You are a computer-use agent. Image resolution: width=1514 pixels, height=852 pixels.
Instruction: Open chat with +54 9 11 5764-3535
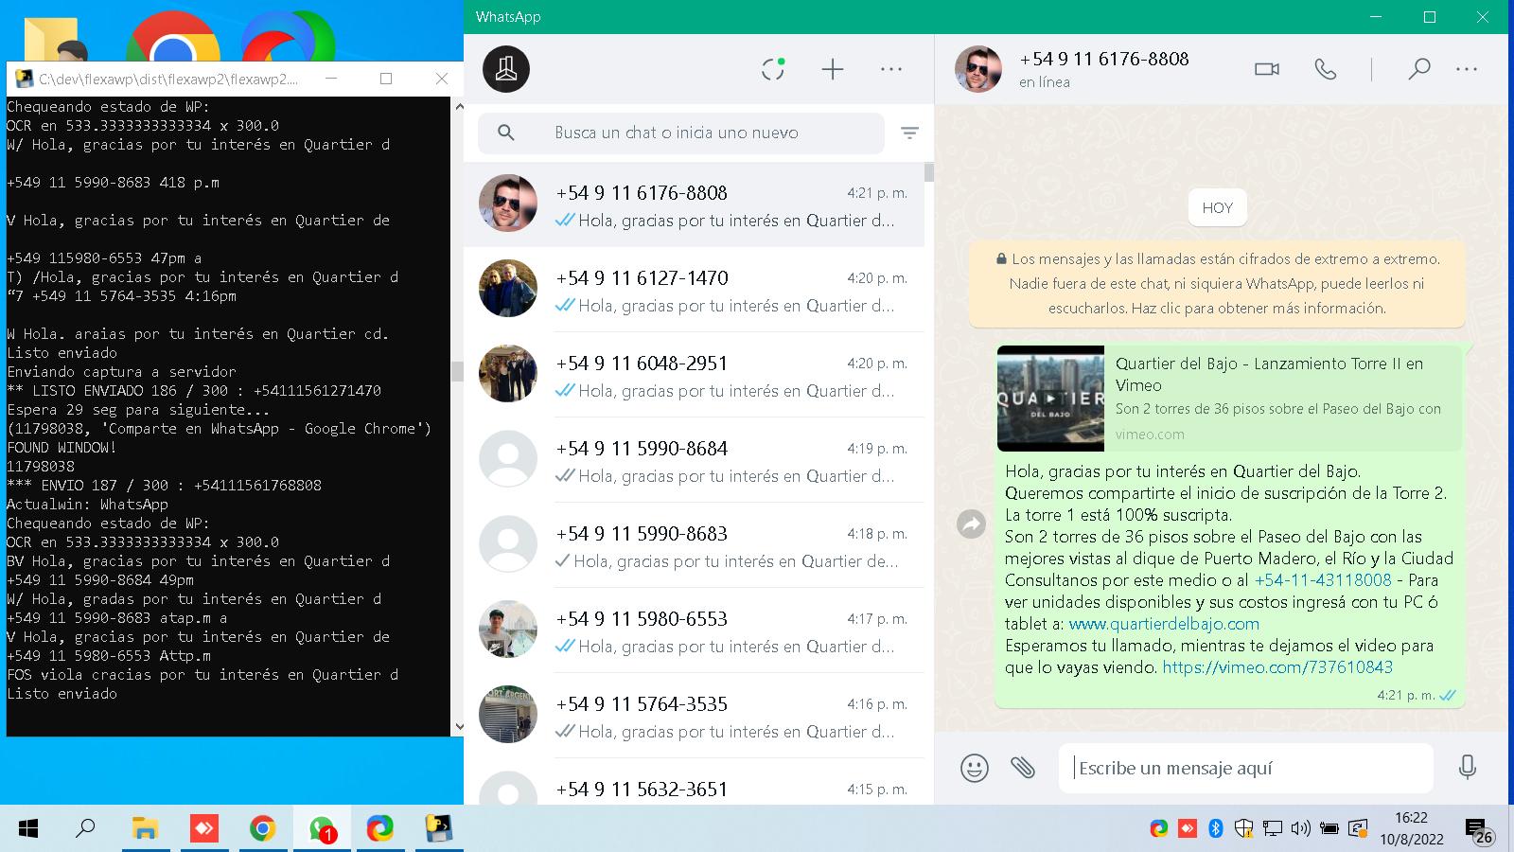pyautogui.click(x=694, y=716)
